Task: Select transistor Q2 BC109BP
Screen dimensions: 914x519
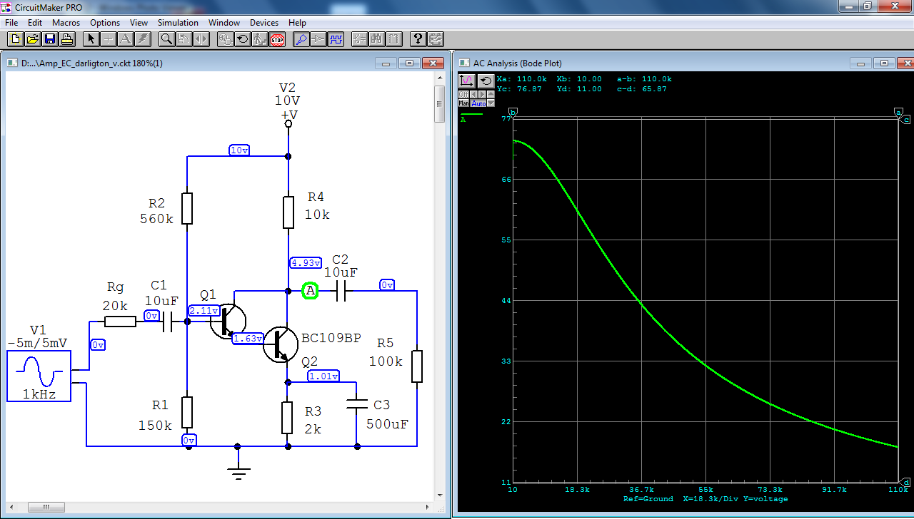Action: pyautogui.click(x=281, y=345)
